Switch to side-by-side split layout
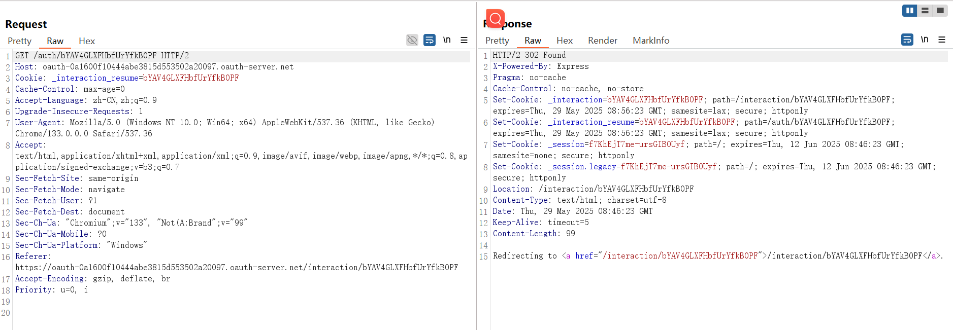953x330 pixels. tap(909, 11)
